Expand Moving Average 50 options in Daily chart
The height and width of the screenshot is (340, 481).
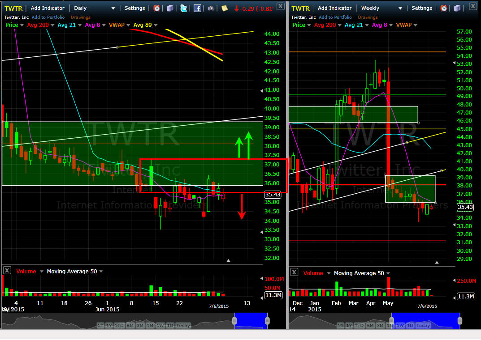[x=101, y=272]
